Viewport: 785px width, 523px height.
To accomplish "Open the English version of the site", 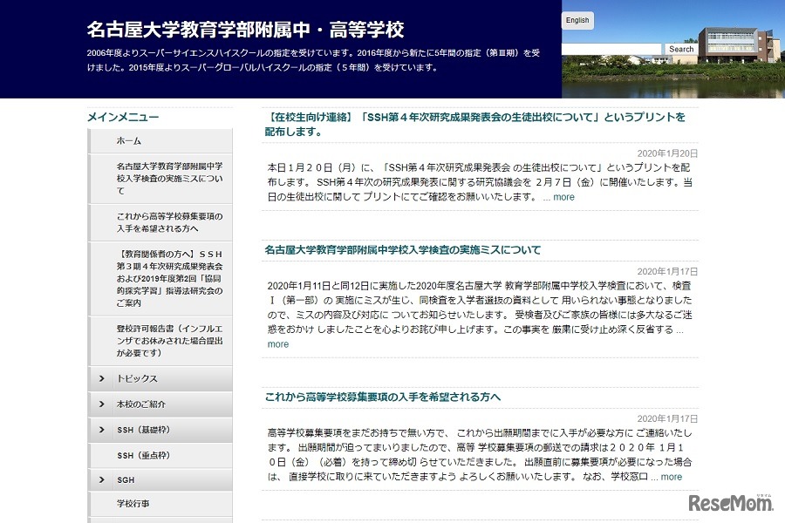I will (x=577, y=19).
